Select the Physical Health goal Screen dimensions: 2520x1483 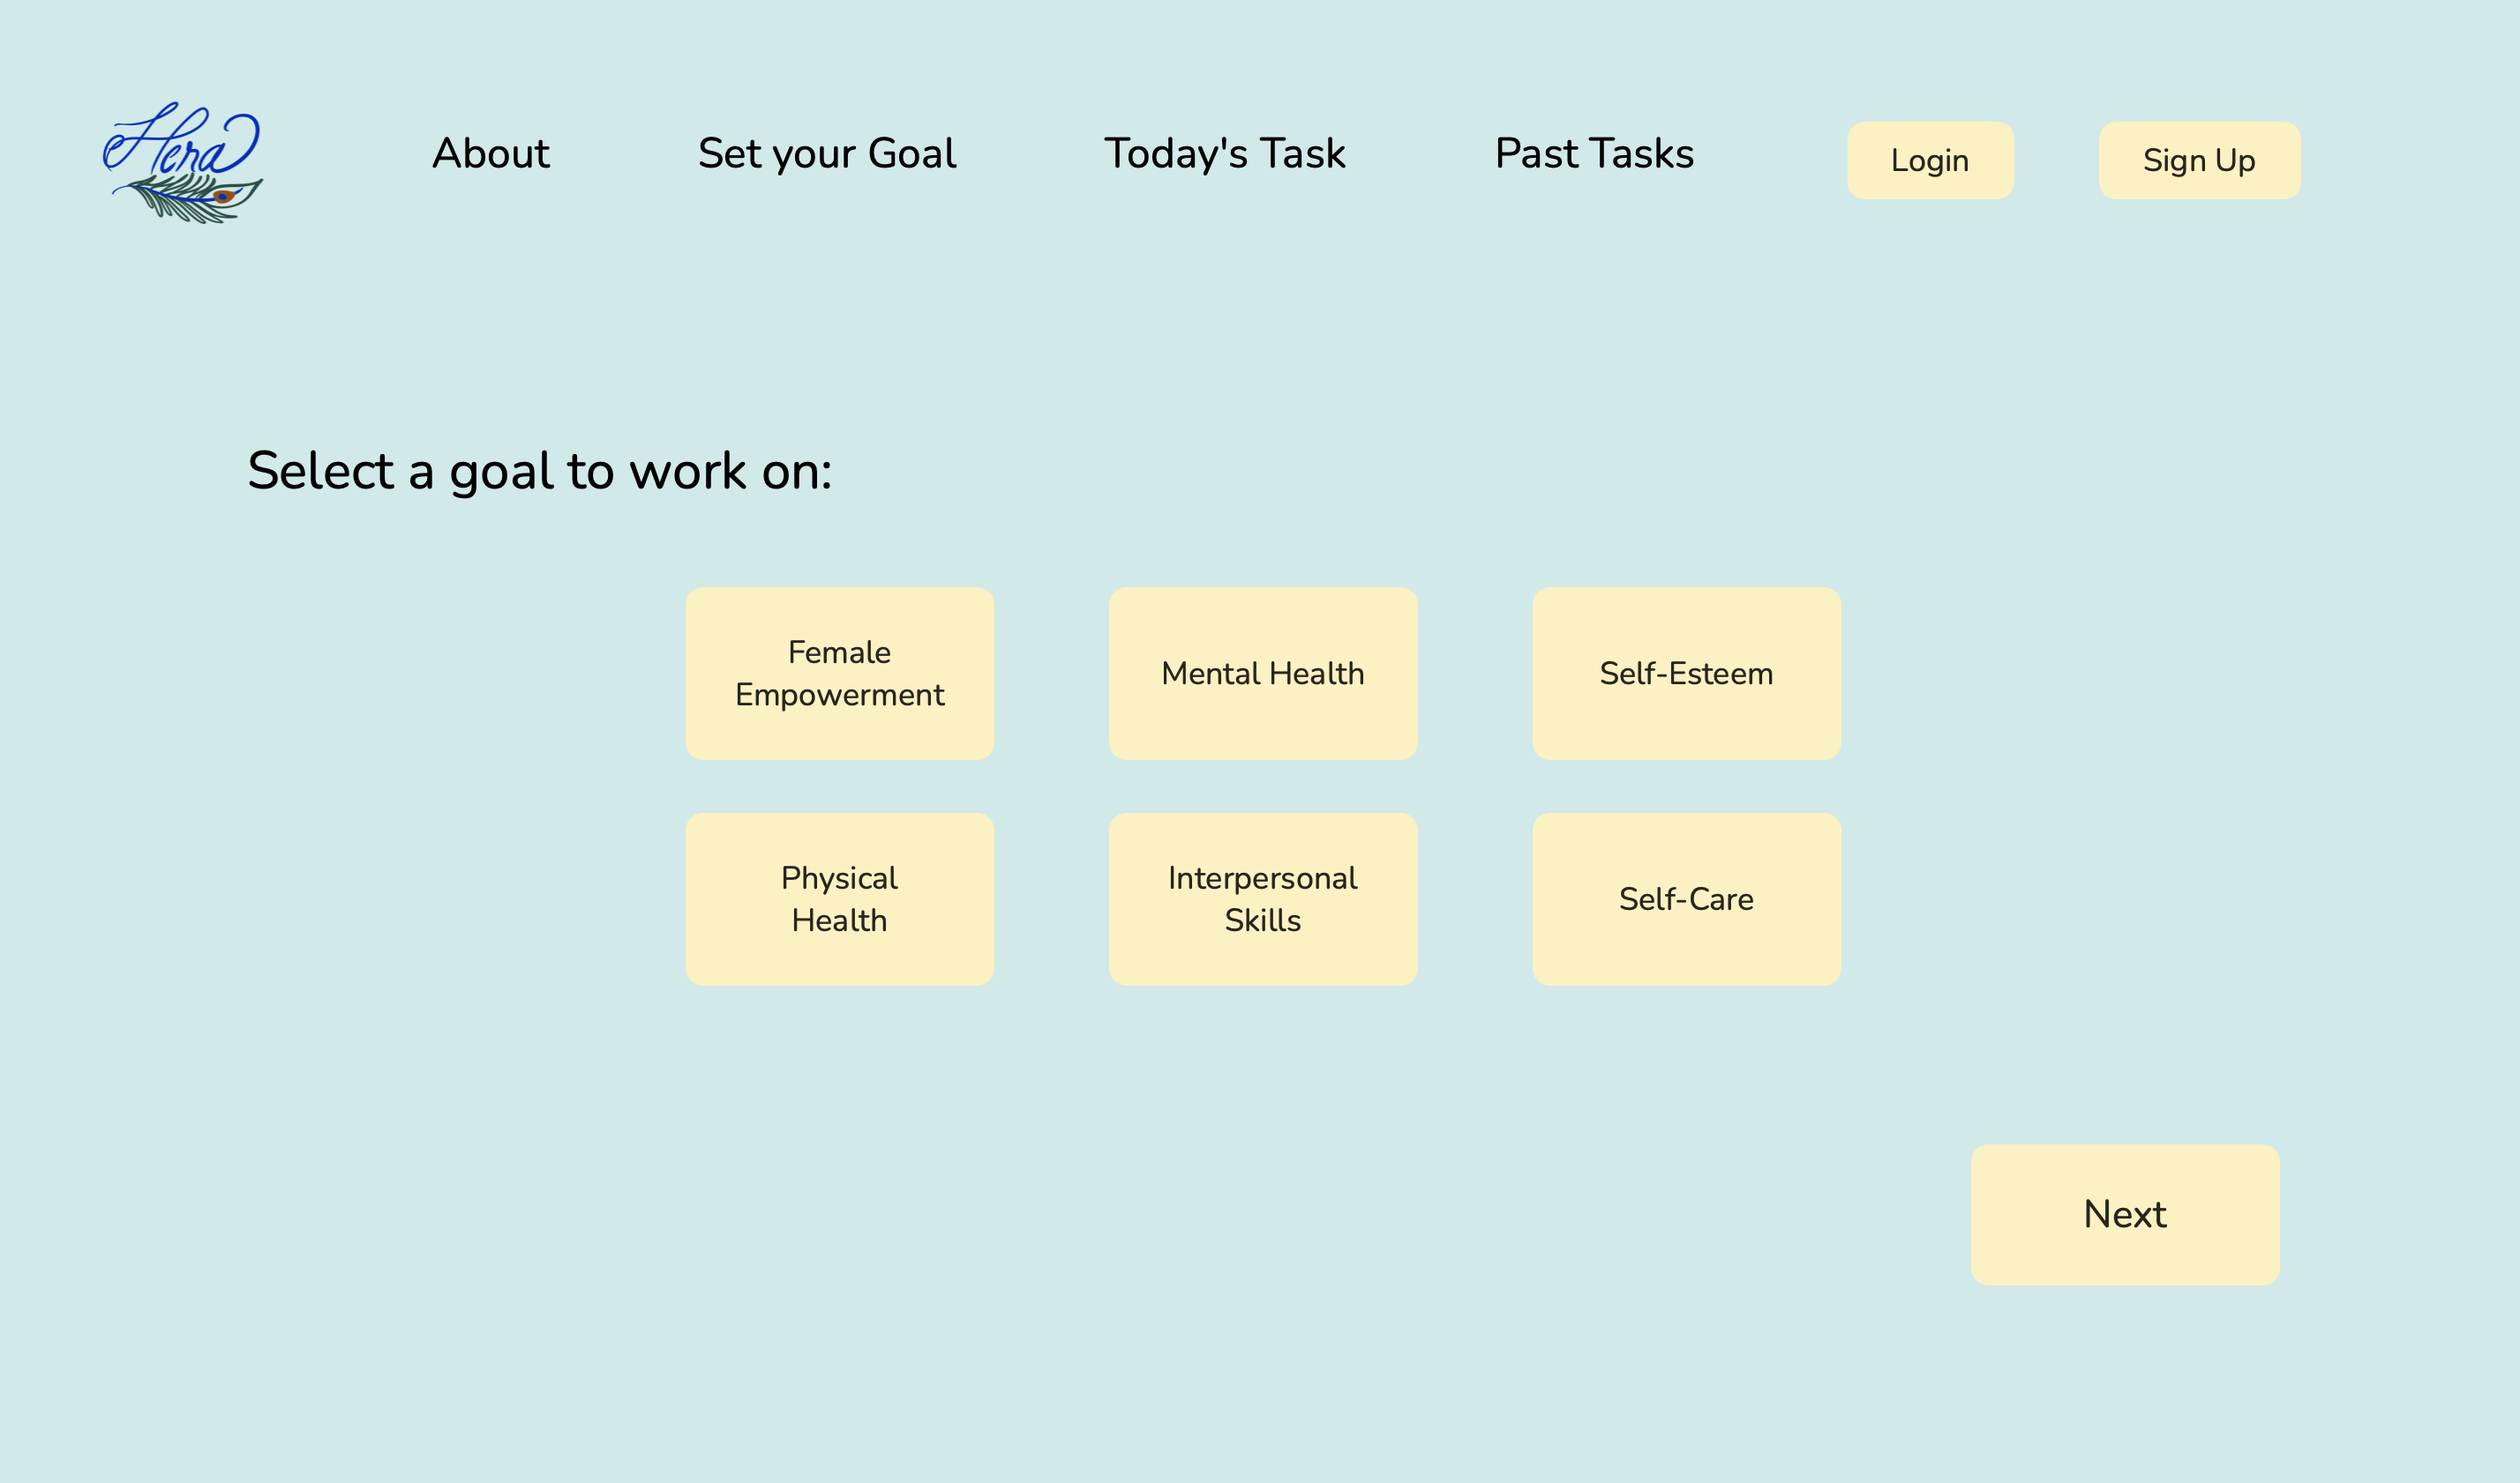pyautogui.click(x=839, y=898)
